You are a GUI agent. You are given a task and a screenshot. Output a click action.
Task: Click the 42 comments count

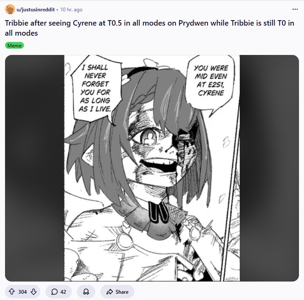[63, 292]
